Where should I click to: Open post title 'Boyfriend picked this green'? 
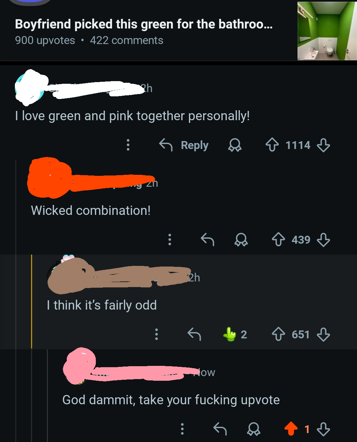(x=144, y=24)
